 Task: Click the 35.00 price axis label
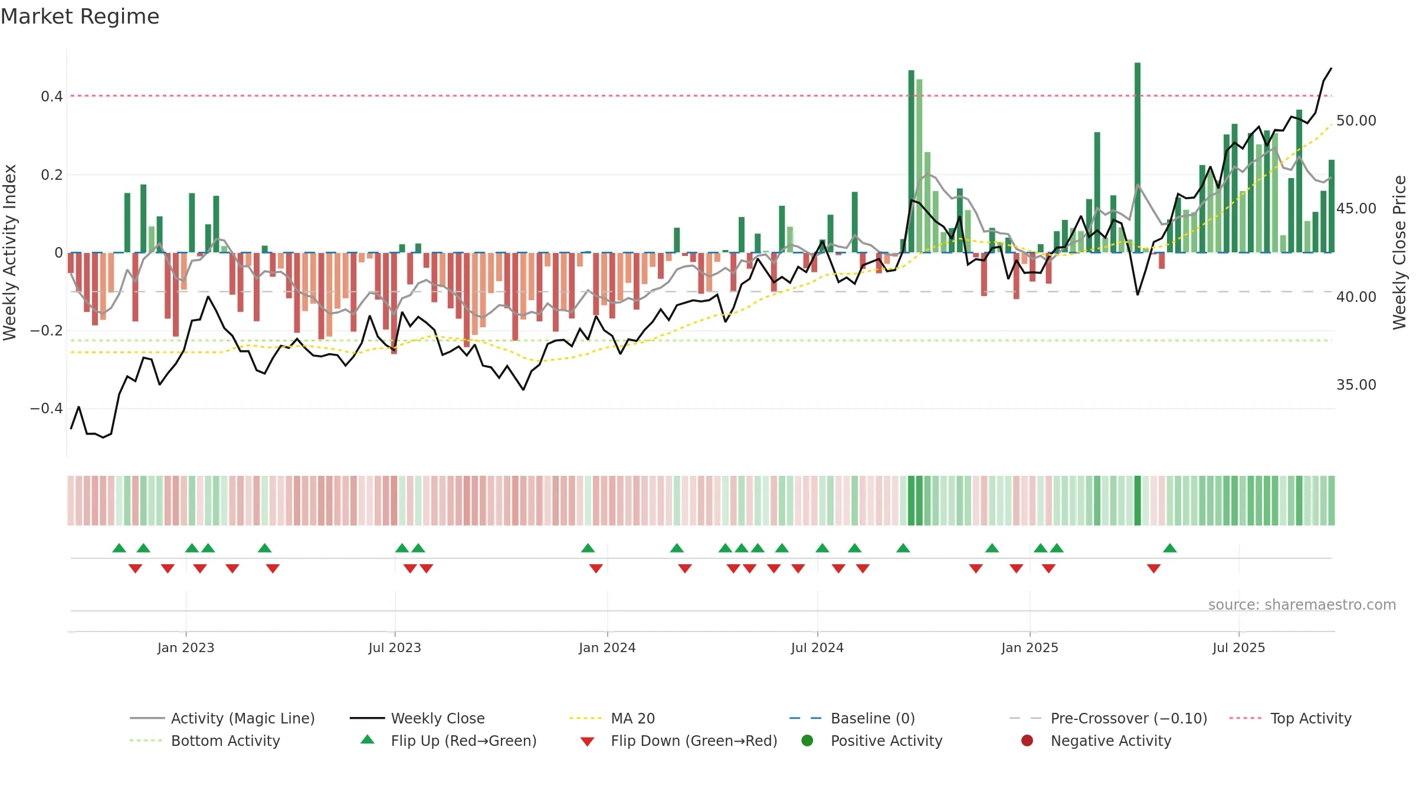click(x=1356, y=384)
